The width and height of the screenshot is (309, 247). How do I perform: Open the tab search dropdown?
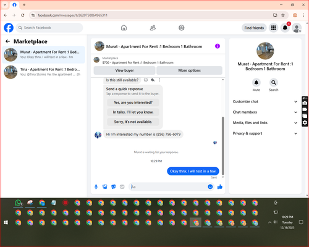point(5,5)
